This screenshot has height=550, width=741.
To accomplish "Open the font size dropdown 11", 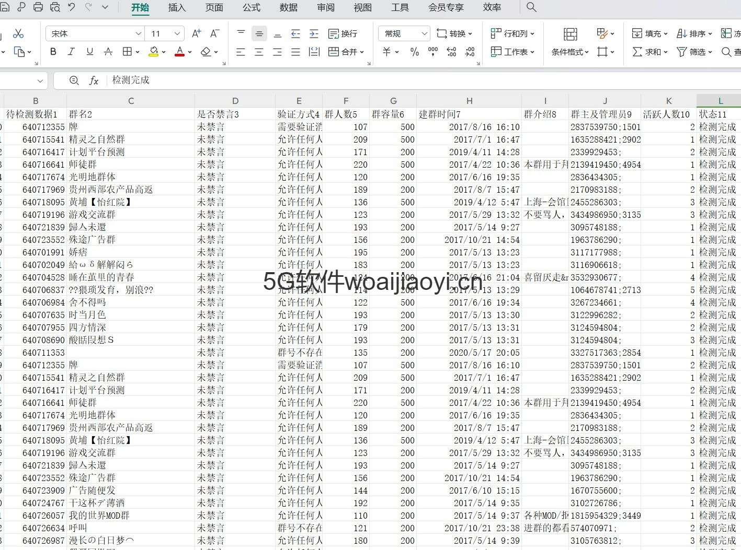I will click(x=177, y=33).
